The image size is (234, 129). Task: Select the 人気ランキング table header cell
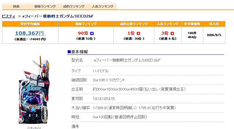(168, 24)
